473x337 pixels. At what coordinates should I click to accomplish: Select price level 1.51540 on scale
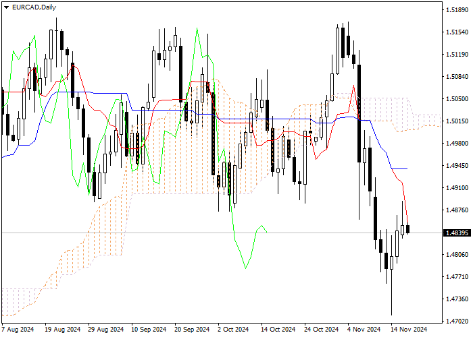click(457, 32)
